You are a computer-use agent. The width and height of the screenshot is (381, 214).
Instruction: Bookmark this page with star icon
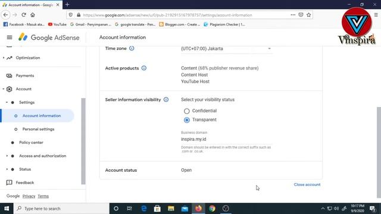pos(308,15)
